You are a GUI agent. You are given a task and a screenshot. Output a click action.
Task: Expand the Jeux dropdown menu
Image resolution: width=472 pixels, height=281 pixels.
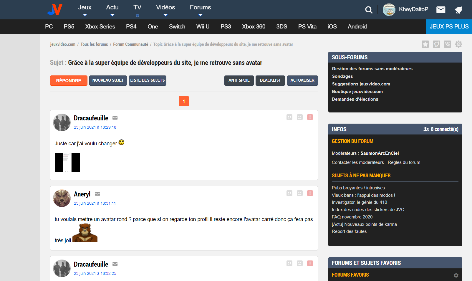click(85, 10)
